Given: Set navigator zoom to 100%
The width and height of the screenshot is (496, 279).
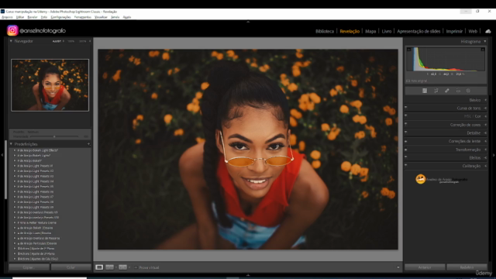Looking at the screenshot, I should [71, 41].
